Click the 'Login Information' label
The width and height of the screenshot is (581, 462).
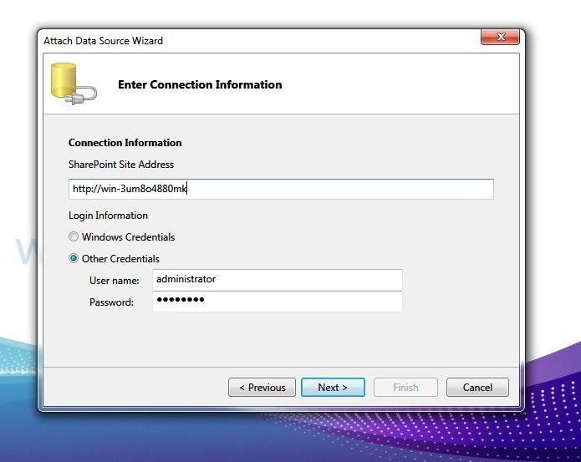pyautogui.click(x=108, y=216)
